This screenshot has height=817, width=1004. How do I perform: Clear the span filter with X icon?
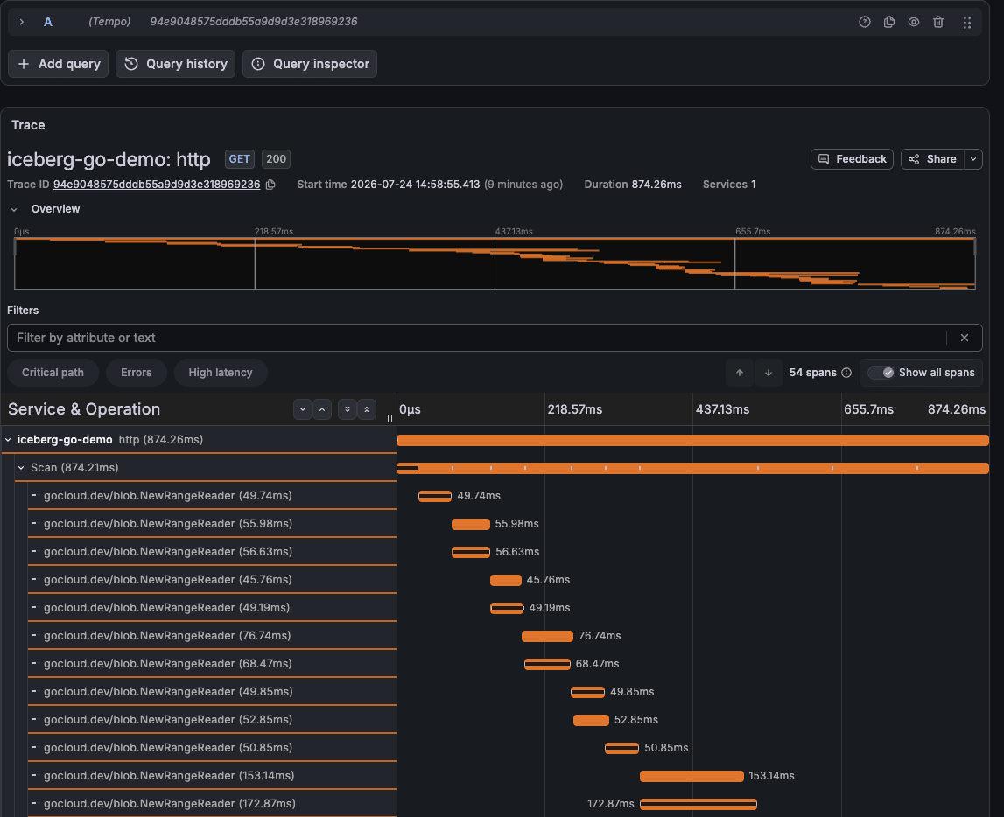click(x=965, y=338)
